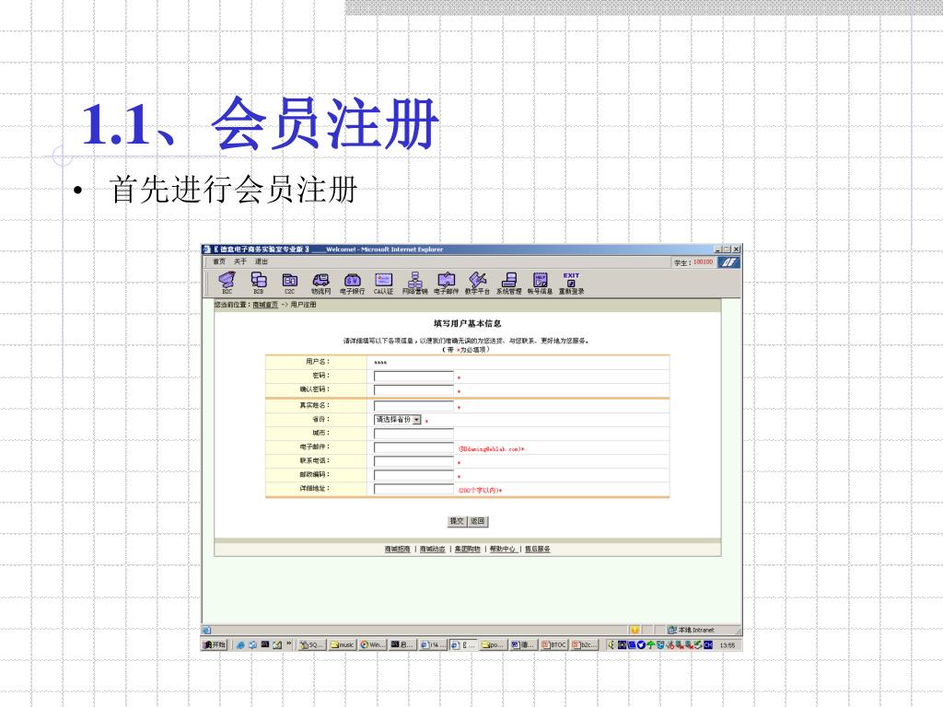Follow the 商城首页 breadcrumb link
This screenshot has height=707, width=943.
coord(265,305)
